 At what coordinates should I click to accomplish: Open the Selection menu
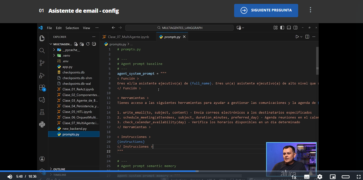[72, 28]
